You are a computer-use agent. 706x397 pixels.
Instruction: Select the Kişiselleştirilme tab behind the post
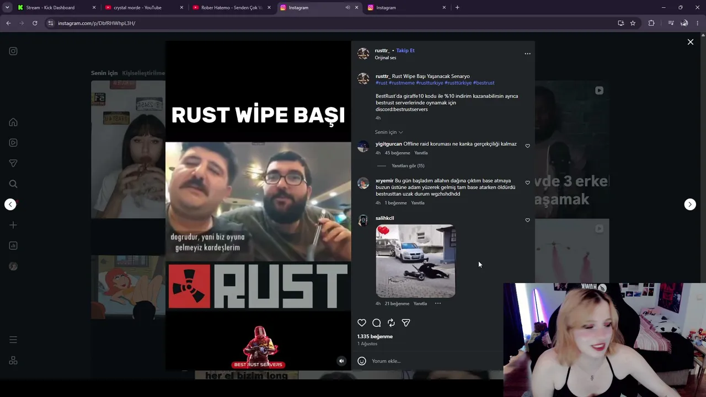[x=143, y=73]
